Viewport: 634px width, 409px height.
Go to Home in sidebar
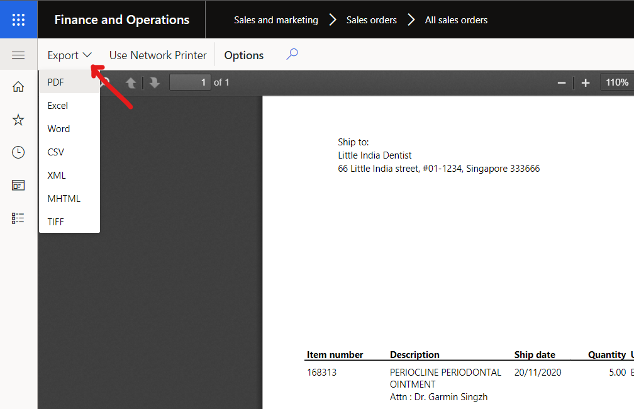tap(18, 87)
